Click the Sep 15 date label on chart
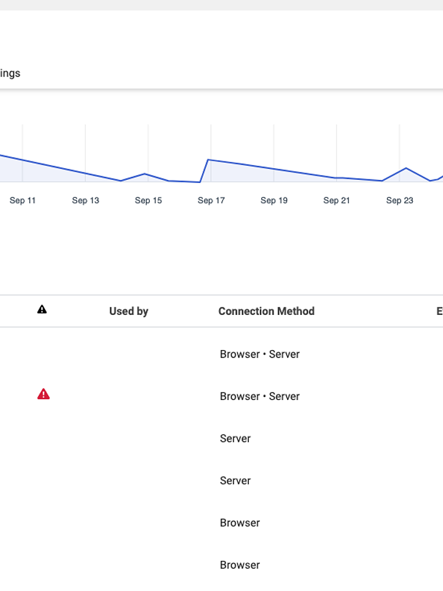The image size is (443, 591). tap(148, 200)
